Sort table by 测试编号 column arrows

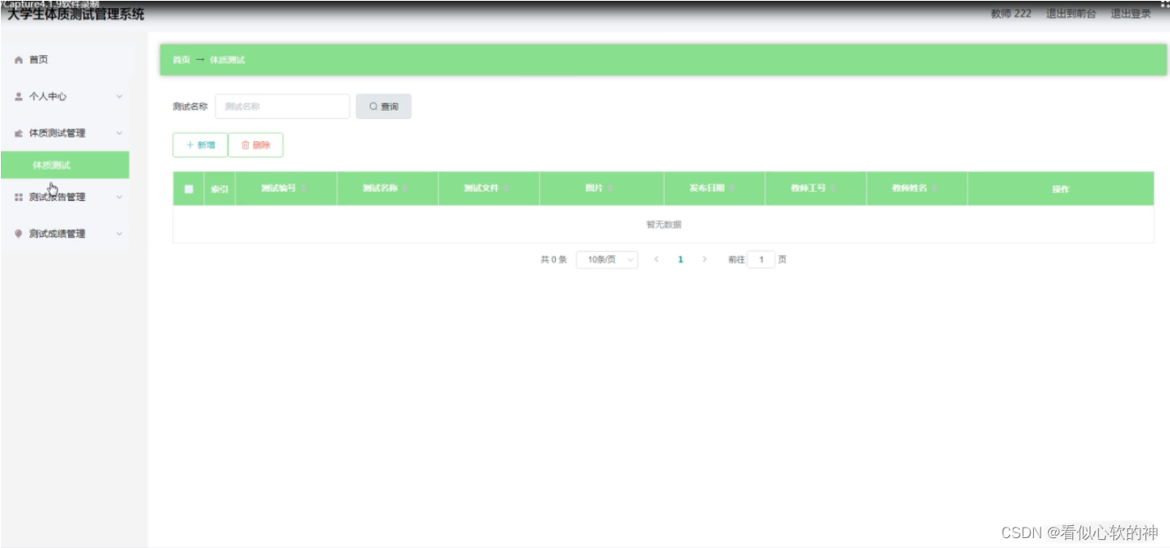[x=303, y=189]
